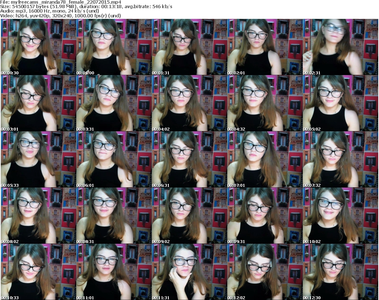The image size is (379, 300).
Task: Click the File name line in the header
Action: coord(61,2)
